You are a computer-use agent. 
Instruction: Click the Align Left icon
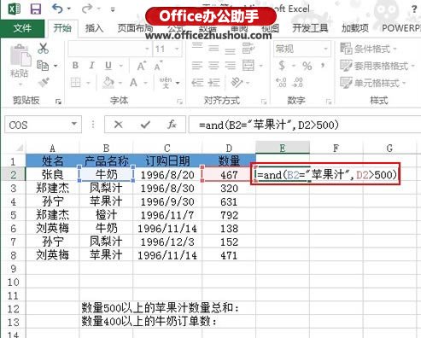[x=197, y=66]
